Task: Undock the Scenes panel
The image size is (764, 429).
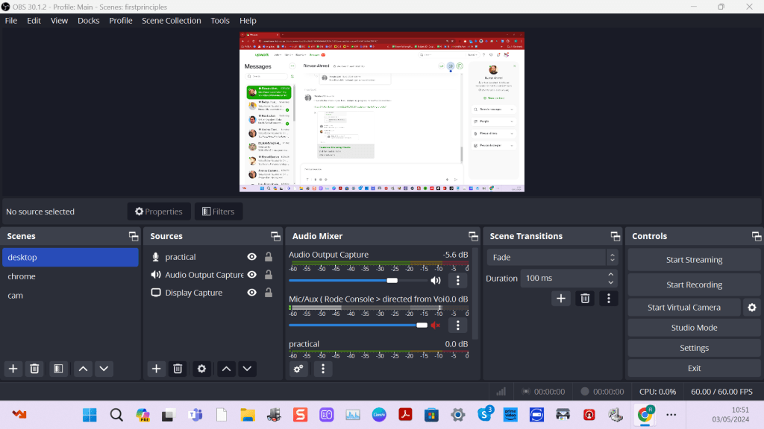Action: click(133, 236)
